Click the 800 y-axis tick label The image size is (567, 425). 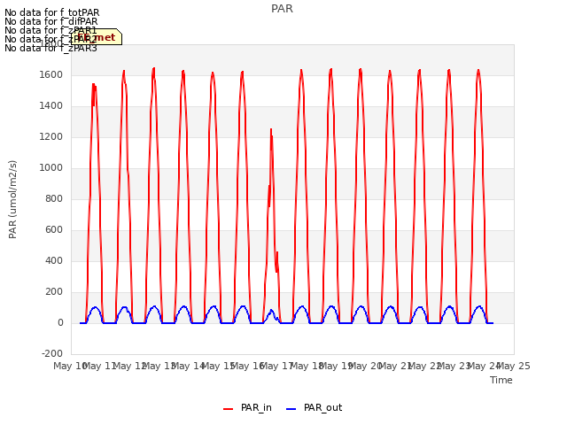(x=54, y=198)
